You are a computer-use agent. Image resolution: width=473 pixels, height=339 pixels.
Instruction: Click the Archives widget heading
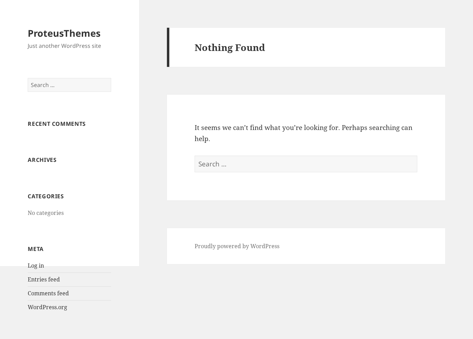point(42,160)
